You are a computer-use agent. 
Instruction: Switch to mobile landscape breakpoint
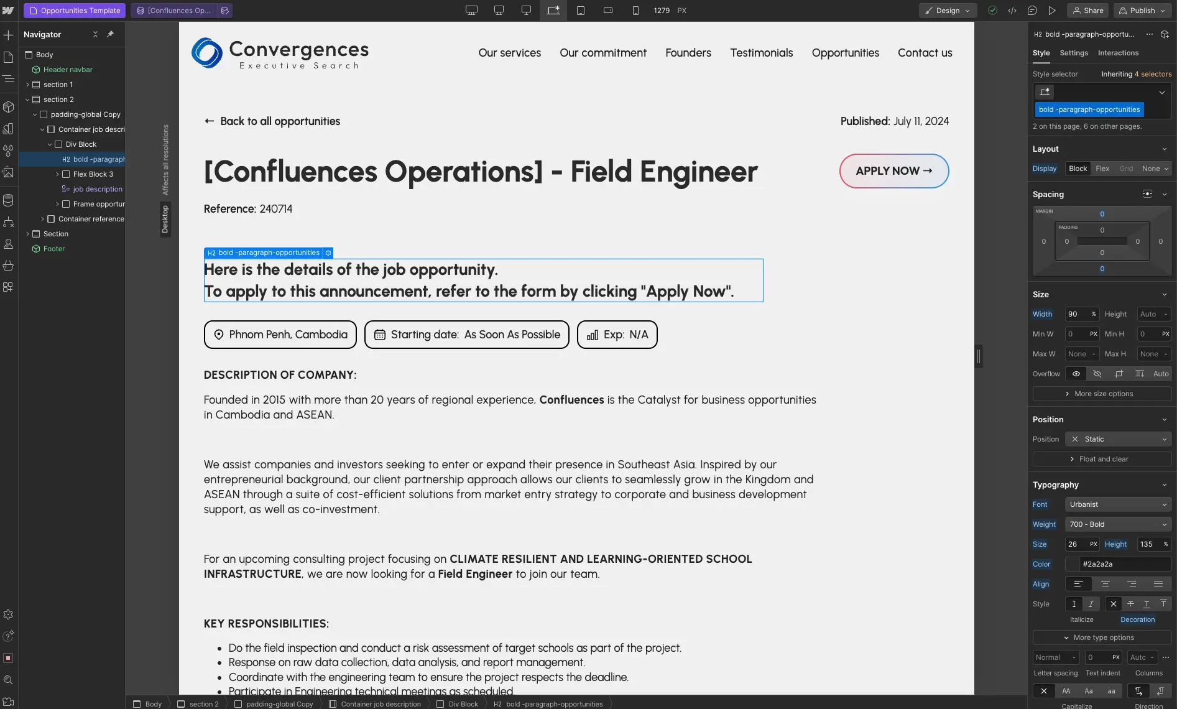point(608,11)
